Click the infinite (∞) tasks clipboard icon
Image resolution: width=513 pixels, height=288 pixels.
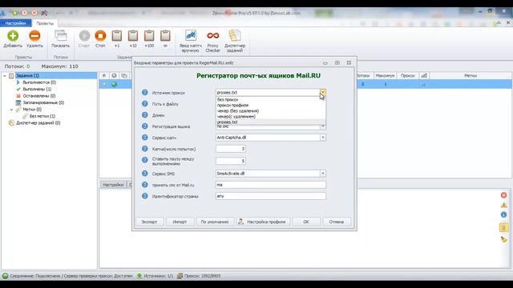coord(165,35)
